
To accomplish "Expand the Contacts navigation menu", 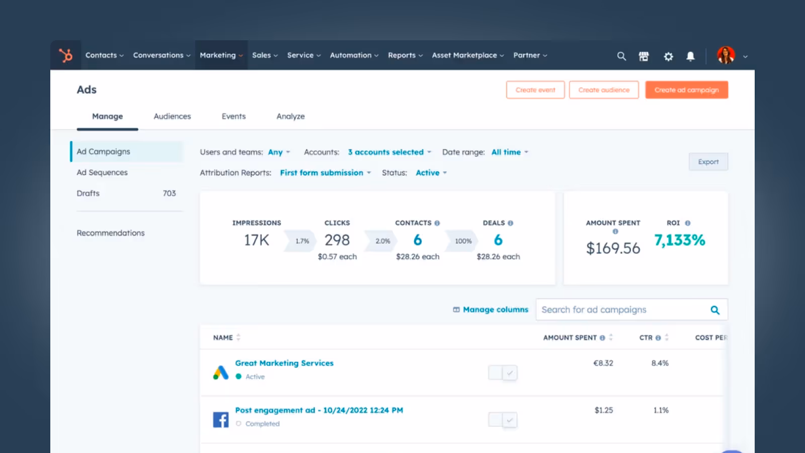I will (104, 55).
